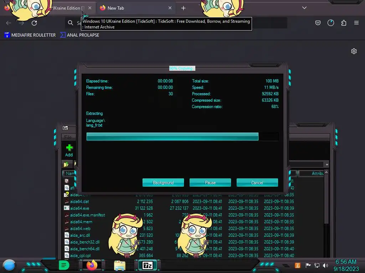This screenshot has height=273, width=365.
Task: Click the 2 112 235 size value
Action: tap(145, 202)
